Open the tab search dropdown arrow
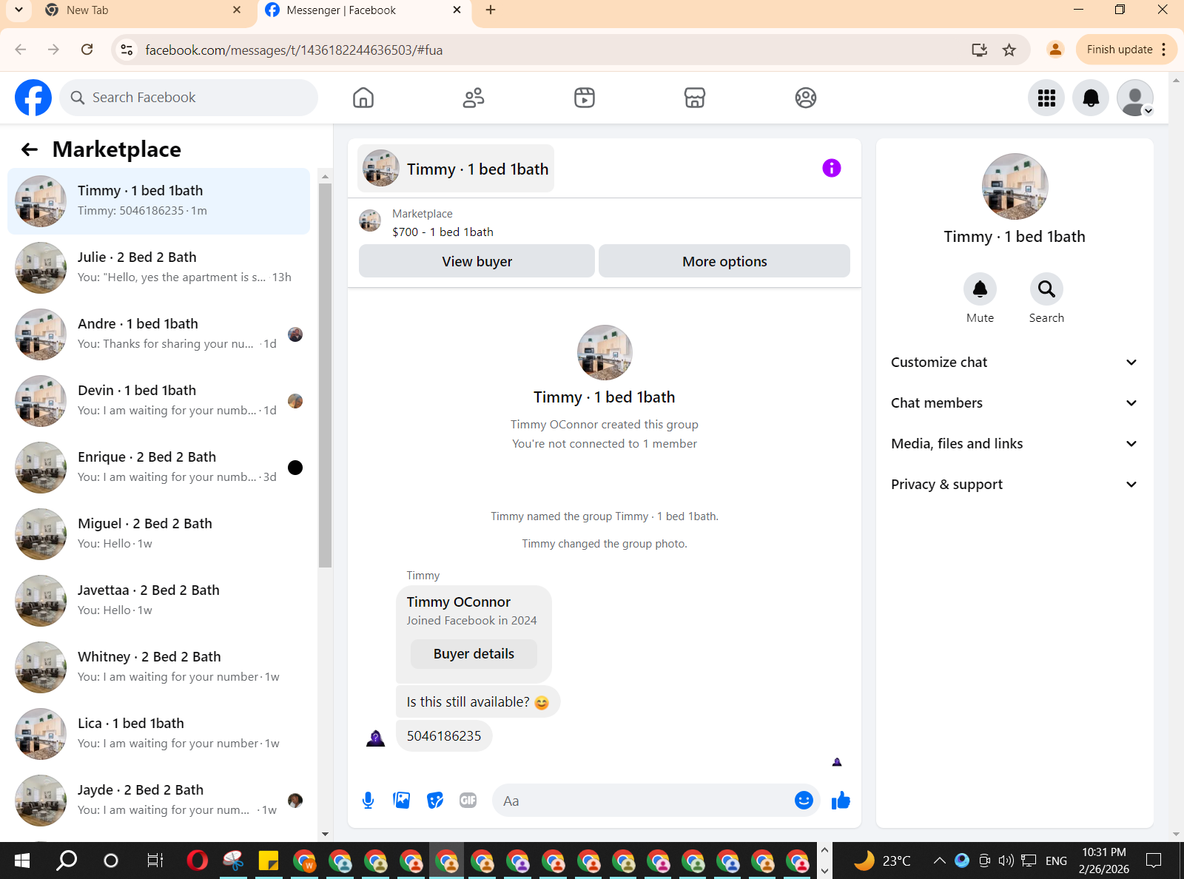Screen dimensions: 1184x879 [x=18, y=10]
